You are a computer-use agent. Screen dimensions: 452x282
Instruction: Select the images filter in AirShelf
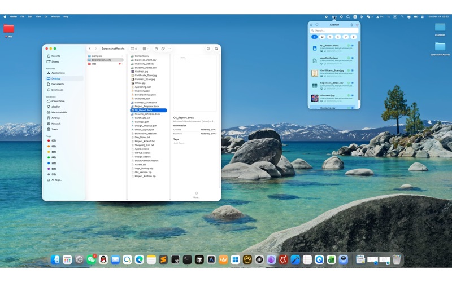[323, 37]
